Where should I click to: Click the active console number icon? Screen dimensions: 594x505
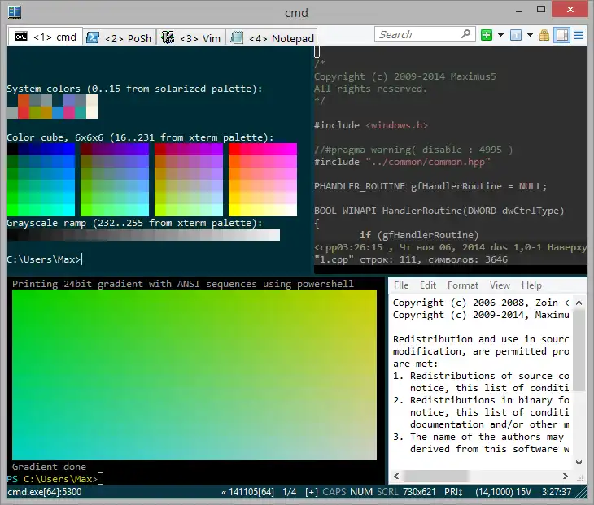(518, 35)
